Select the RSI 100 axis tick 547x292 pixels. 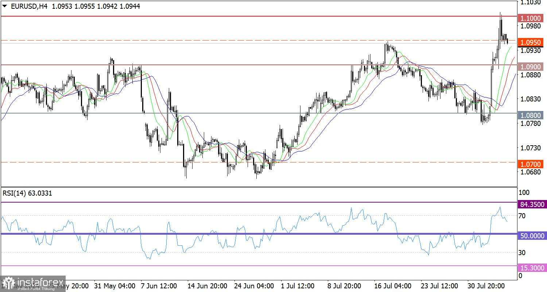pos(524,192)
